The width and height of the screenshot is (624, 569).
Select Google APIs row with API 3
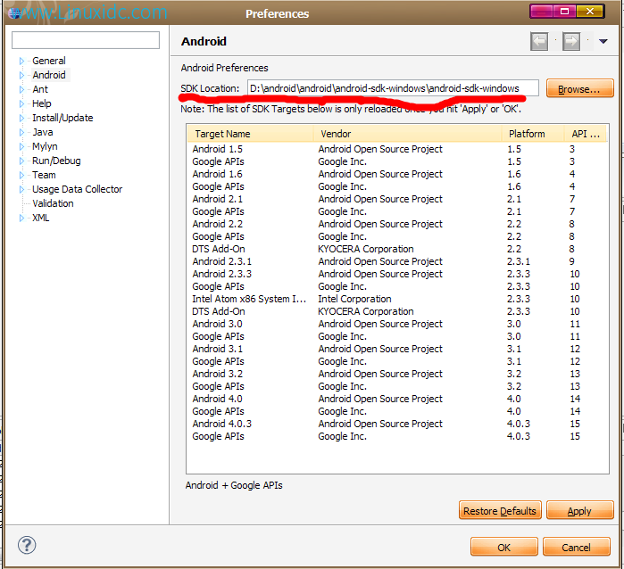click(x=397, y=161)
